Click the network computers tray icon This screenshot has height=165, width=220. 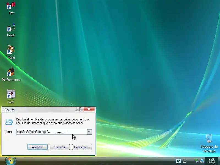202,161
